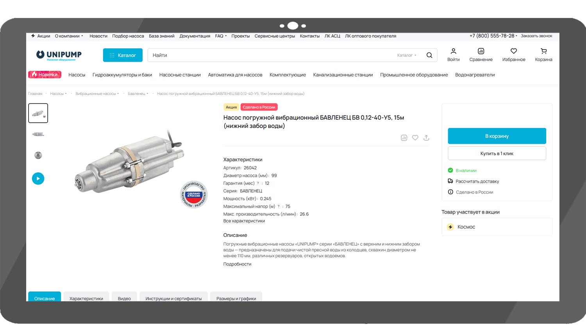Switch to the Характеристики tab

[86, 298]
